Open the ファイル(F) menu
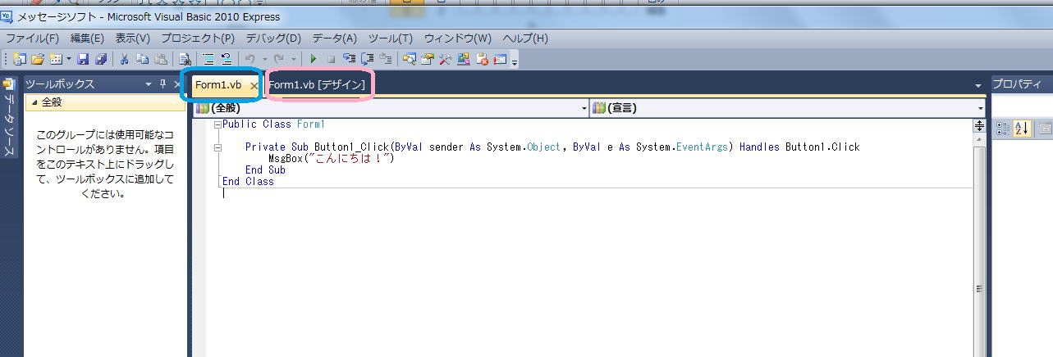 [33, 38]
